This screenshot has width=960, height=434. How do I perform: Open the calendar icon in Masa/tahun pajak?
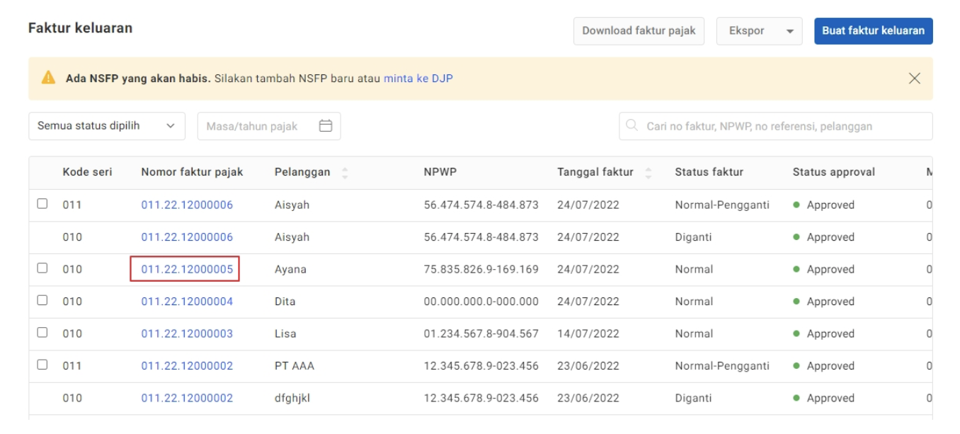326,126
